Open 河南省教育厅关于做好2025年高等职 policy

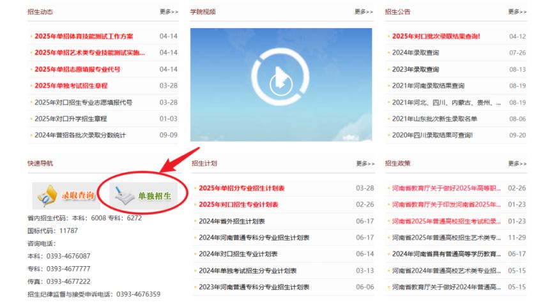click(x=447, y=188)
